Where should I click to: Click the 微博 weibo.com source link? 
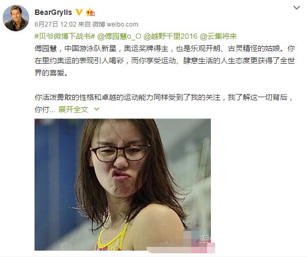[115, 24]
